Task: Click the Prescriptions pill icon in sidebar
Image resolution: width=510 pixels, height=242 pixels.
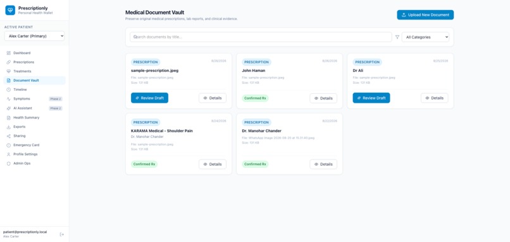Action: (8, 62)
